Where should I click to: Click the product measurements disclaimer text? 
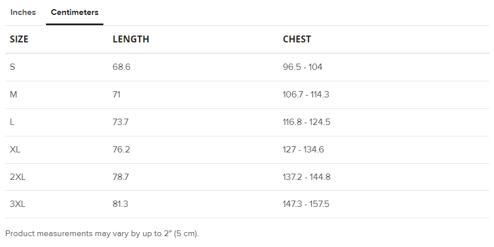click(x=102, y=234)
